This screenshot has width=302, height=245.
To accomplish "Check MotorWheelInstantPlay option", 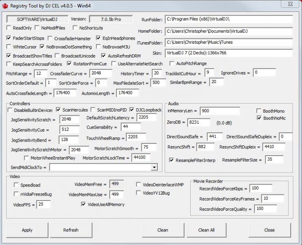I will [26, 158].
